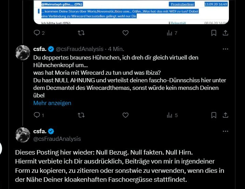245x189 pixels.
Task: Bookmark the 'Du deppertes braunes Hühnchen' tweet
Action: click(x=214, y=115)
